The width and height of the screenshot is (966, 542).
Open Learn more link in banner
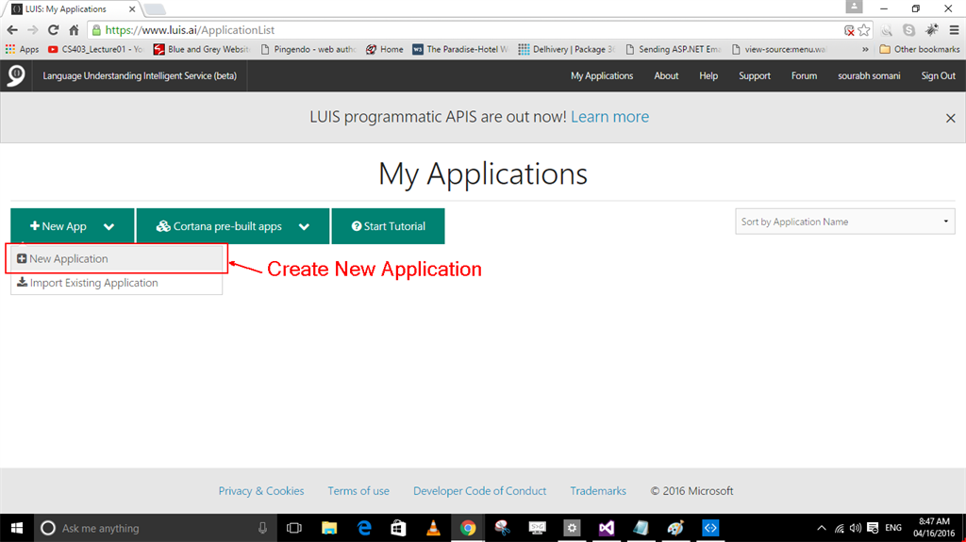coord(609,117)
